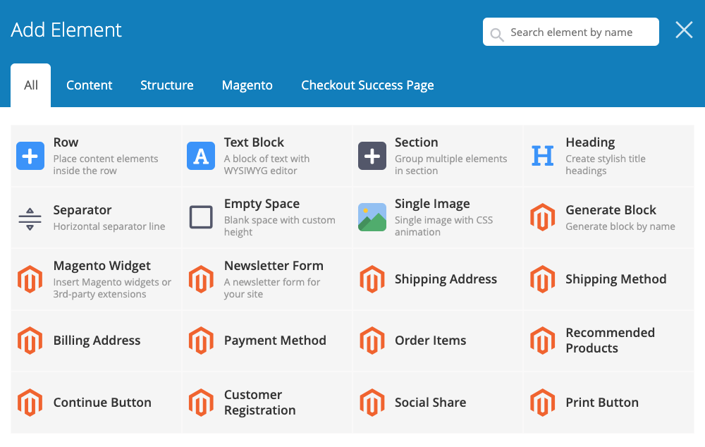Click the Heading H icon
This screenshot has height=447, width=705.
point(543,156)
